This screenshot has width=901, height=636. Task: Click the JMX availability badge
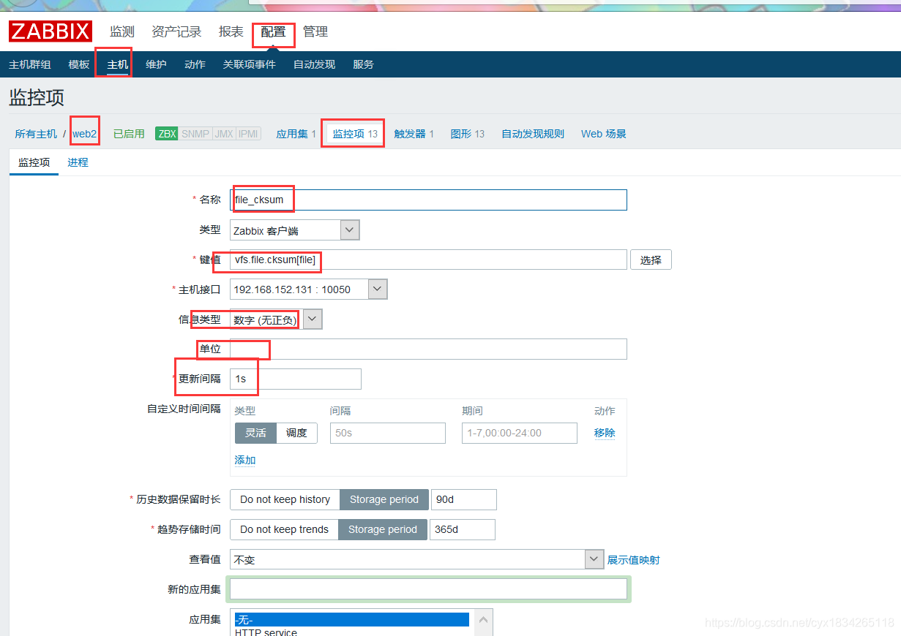tap(224, 134)
